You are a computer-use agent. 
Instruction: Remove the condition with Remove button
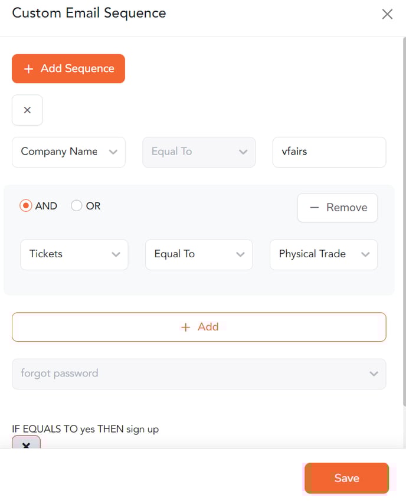click(x=338, y=208)
